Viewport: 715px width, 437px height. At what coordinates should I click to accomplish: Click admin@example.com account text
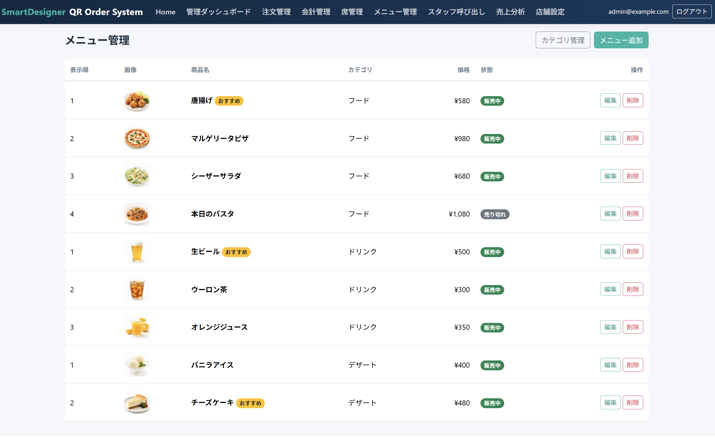tap(638, 12)
